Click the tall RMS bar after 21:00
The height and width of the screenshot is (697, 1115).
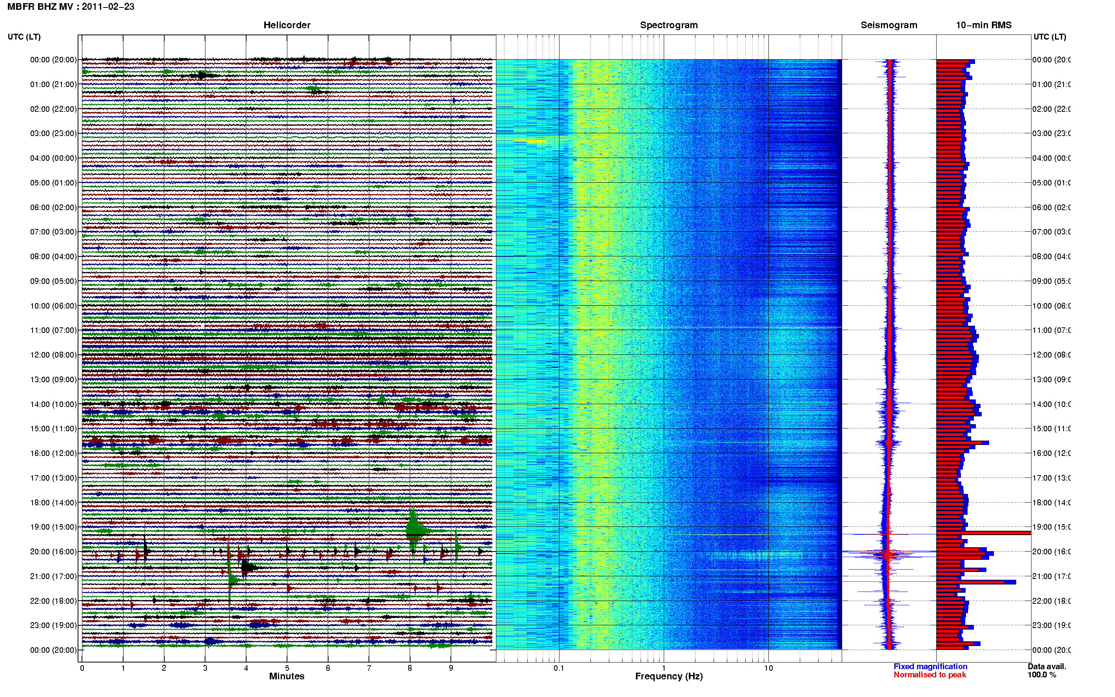click(976, 582)
